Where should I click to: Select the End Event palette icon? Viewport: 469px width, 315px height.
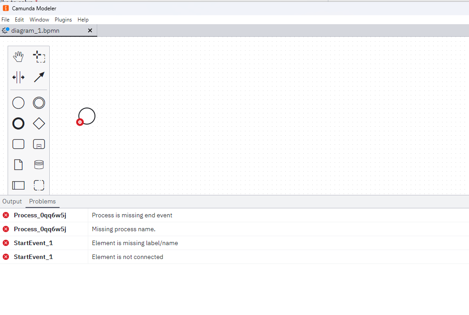coord(18,123)
